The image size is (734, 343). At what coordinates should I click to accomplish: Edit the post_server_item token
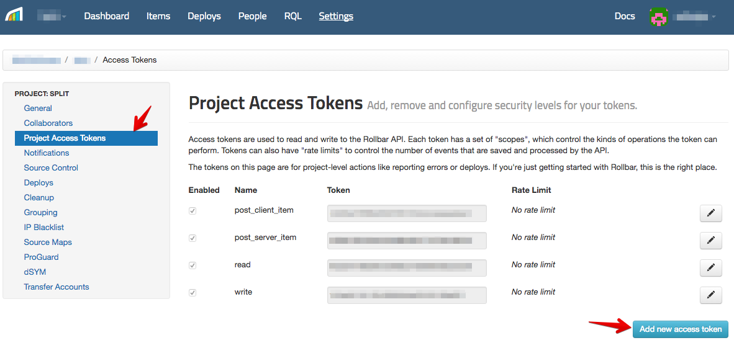point(710,241)
